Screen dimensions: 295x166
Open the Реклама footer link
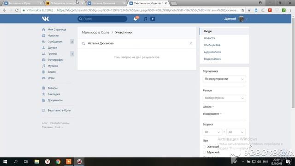pyautogui.click(x=47, y=127)
